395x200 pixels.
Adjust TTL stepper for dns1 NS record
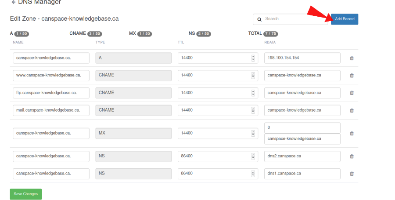(x=253, y=174)
